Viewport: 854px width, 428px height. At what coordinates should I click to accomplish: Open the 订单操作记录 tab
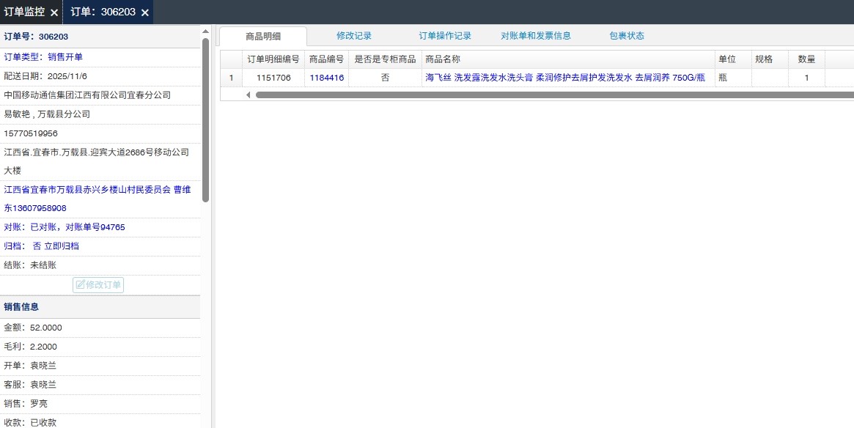(445, 35)
